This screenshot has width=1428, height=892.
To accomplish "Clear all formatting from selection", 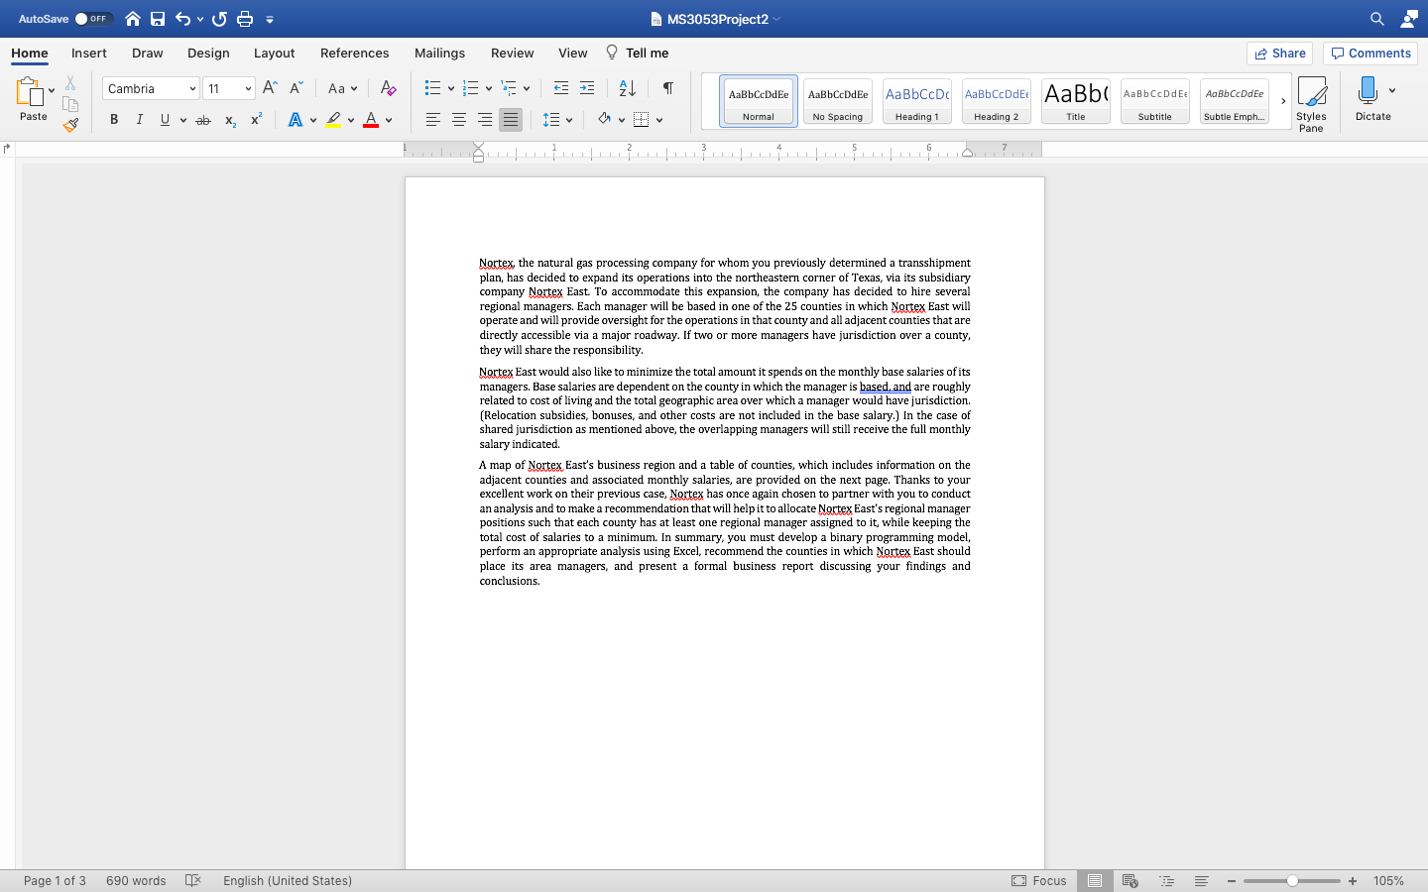I will 389,88.
